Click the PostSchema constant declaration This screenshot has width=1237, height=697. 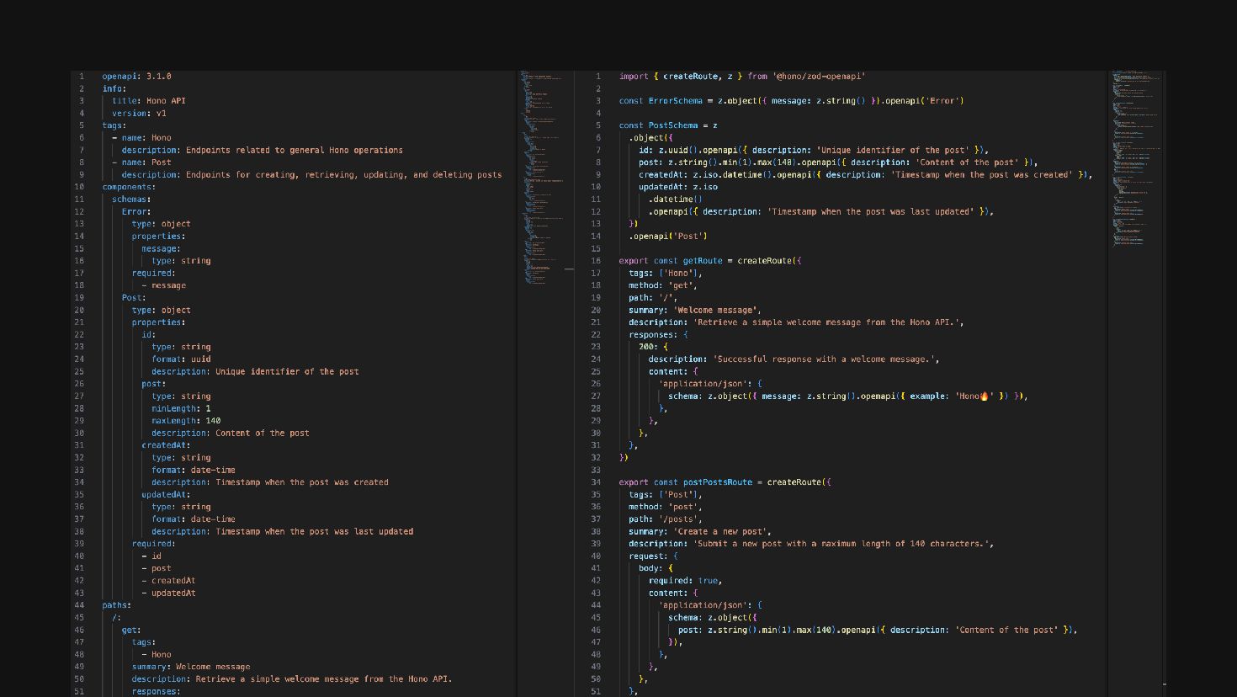point(673,125)
